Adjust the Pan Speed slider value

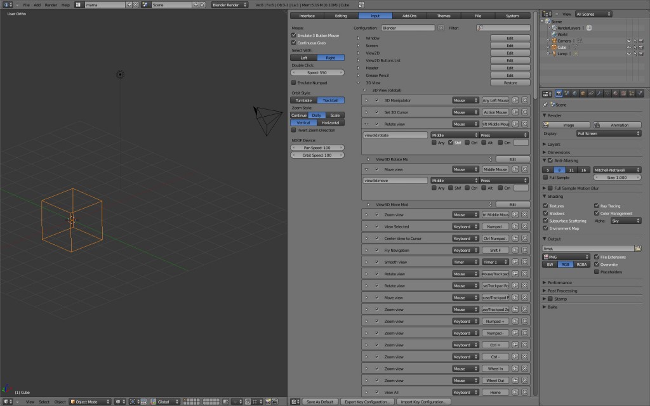point(317,147)
